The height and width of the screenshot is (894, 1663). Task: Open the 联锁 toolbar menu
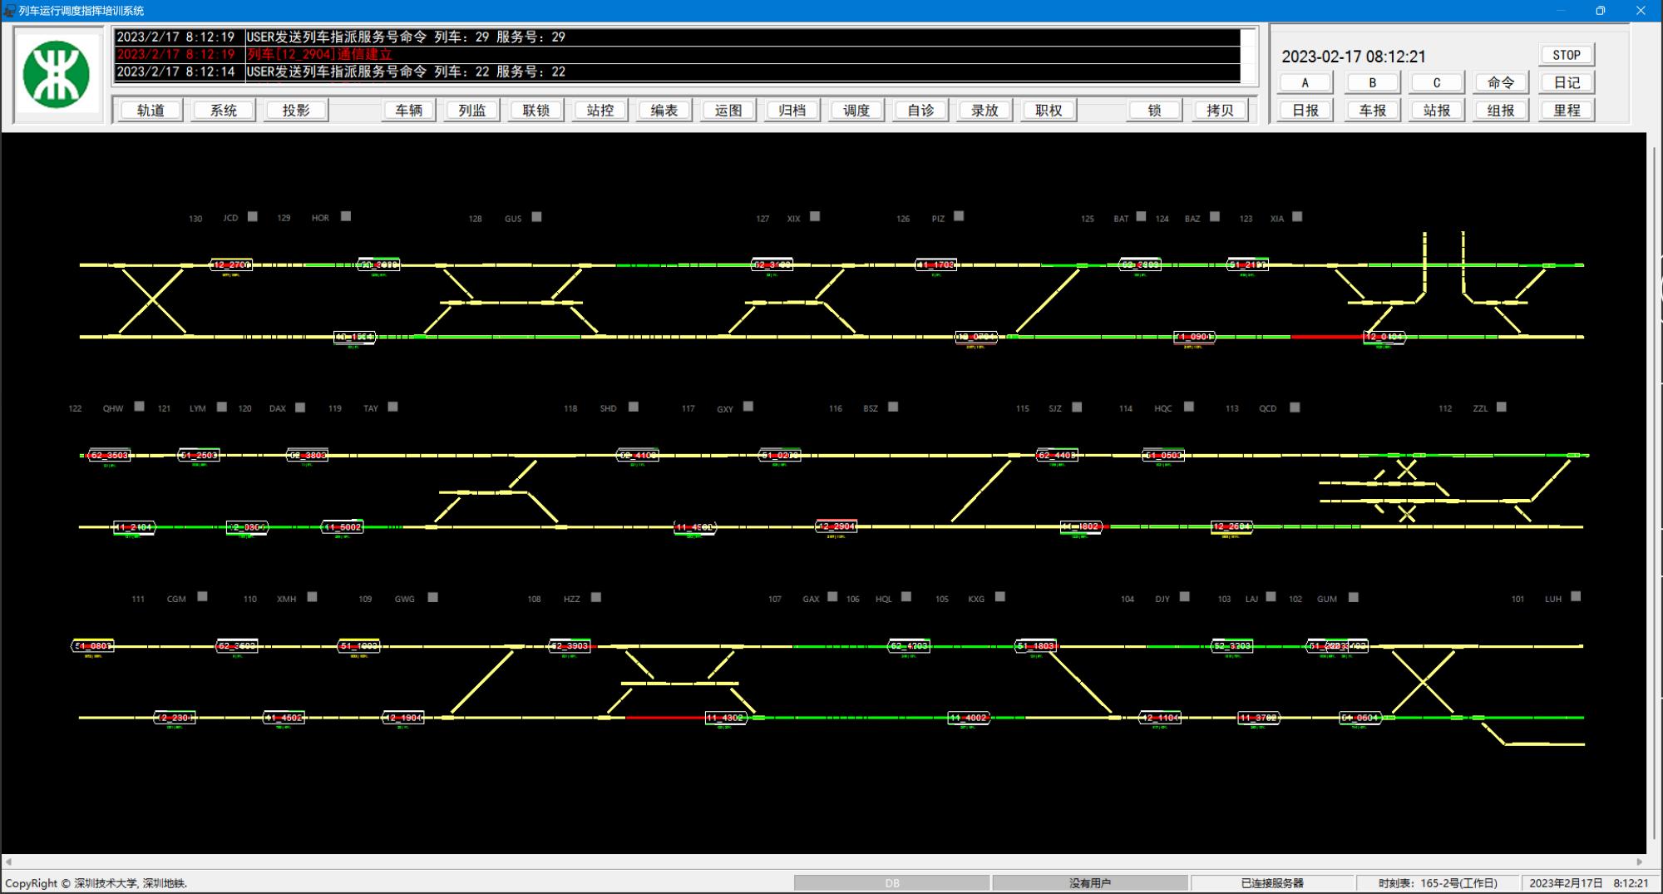(x=536, y=111)
